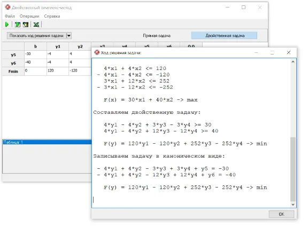
Task: Click the red icon in solution dialog title
Action: tap(97, 52)
